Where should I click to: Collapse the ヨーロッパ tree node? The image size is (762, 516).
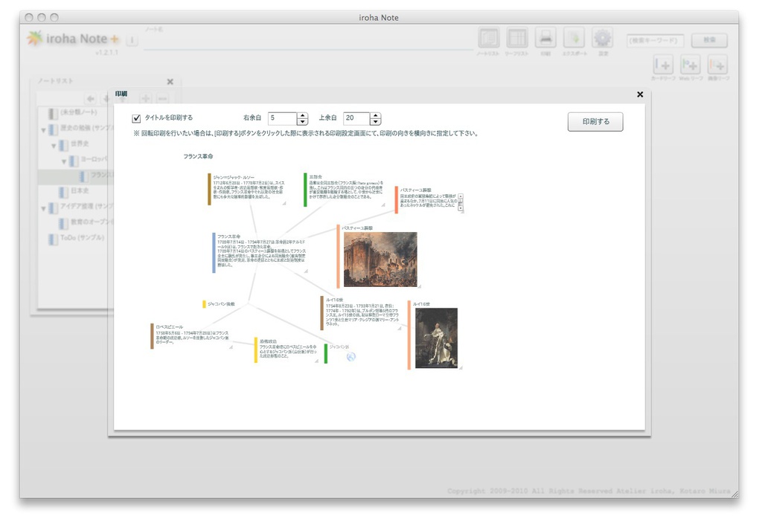(64, 161)
